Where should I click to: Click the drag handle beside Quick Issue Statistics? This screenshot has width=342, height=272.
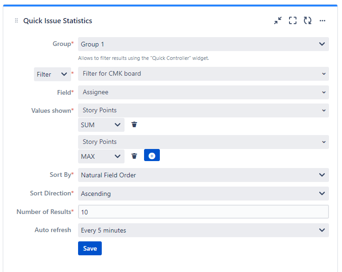(16, 20)
